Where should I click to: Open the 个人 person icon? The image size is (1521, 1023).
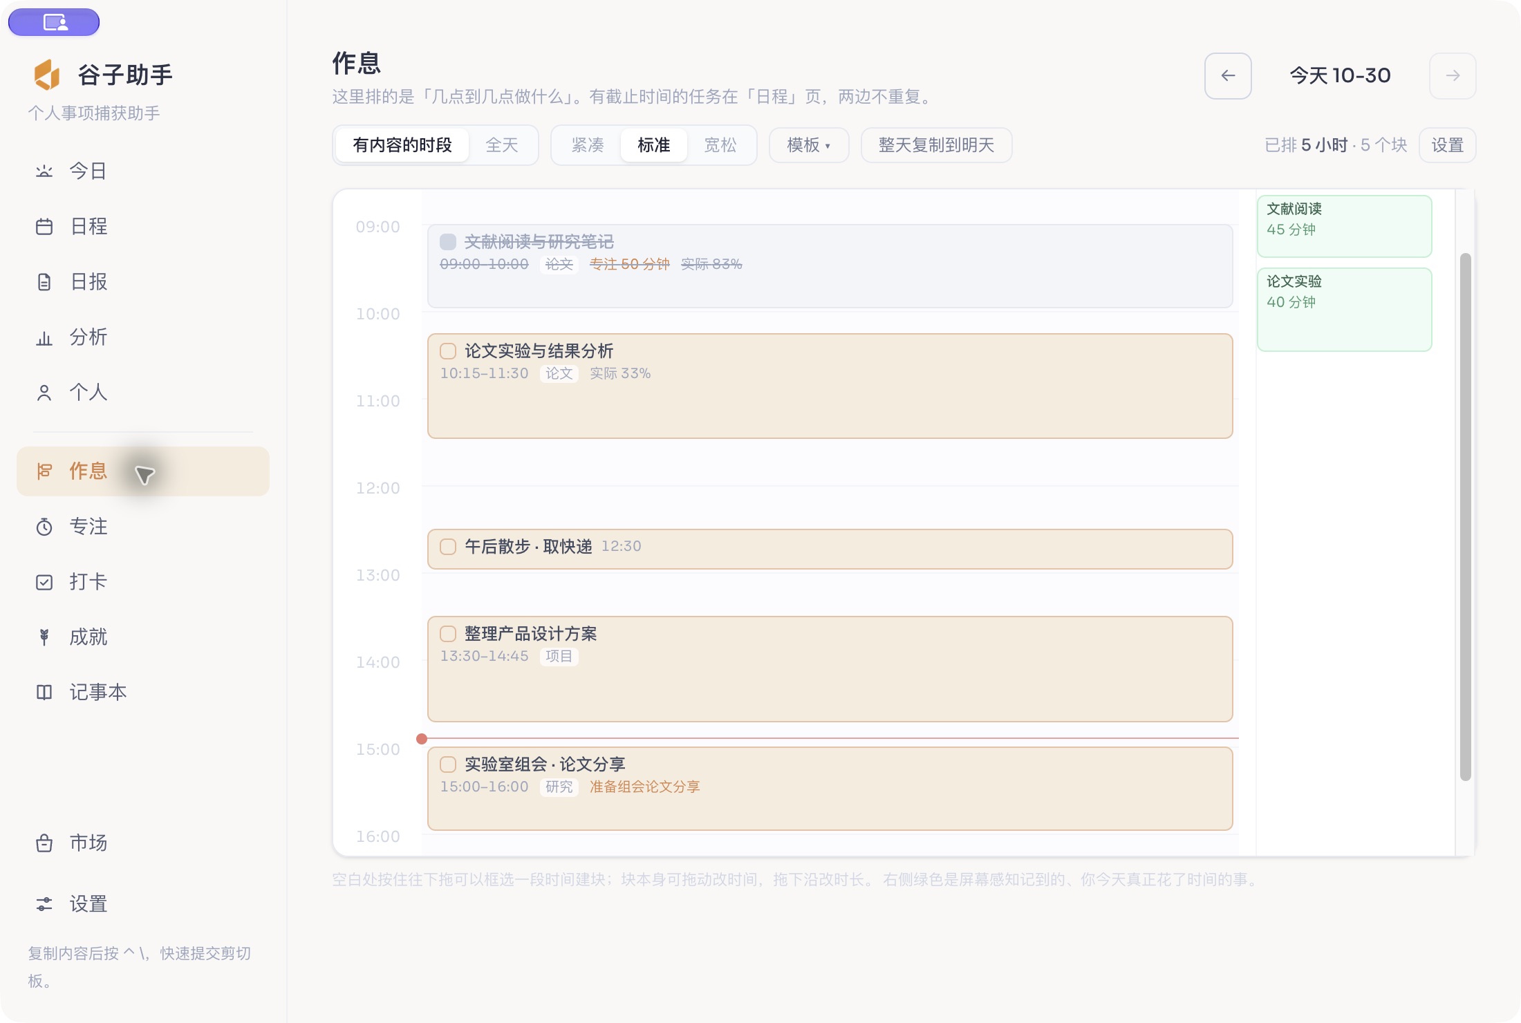[x=44, y=393]
